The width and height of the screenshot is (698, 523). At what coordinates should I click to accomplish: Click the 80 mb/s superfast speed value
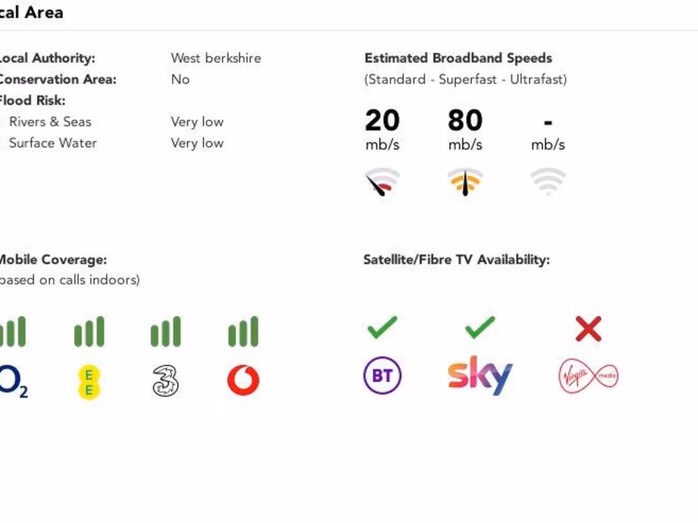click(x=465, y=121)
